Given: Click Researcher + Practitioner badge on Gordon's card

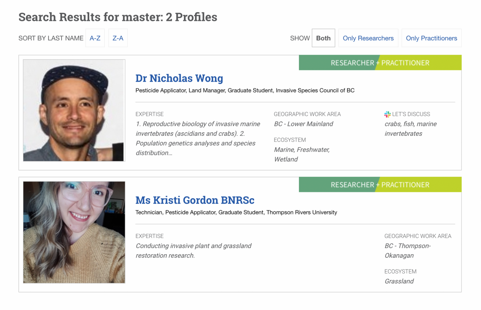Looking at the screenshot, I should pos(380,185).
